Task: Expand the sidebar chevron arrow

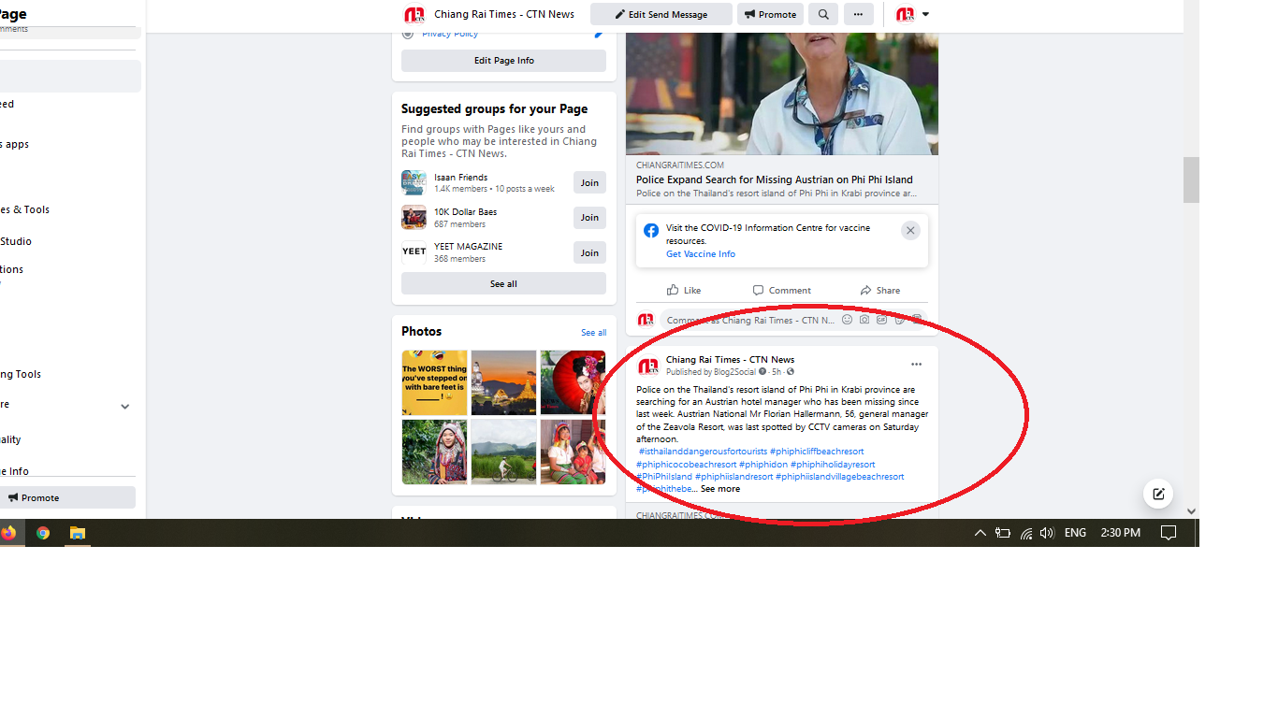Action: click(125, 407)
